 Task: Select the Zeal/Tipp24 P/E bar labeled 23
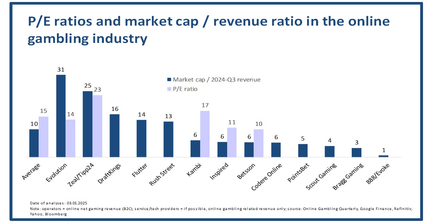97,126
